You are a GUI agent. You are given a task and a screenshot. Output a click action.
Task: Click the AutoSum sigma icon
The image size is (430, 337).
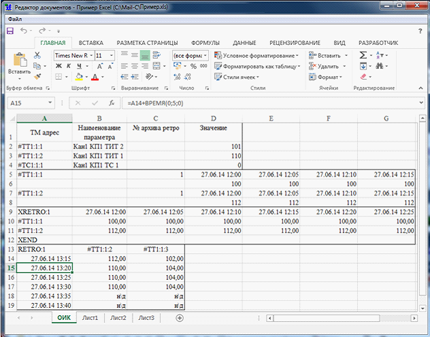(x=363, y=55)
